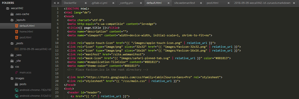Click line number 22 in the gutter
Viewport: 299px width, 99px height.
point(57,89)
